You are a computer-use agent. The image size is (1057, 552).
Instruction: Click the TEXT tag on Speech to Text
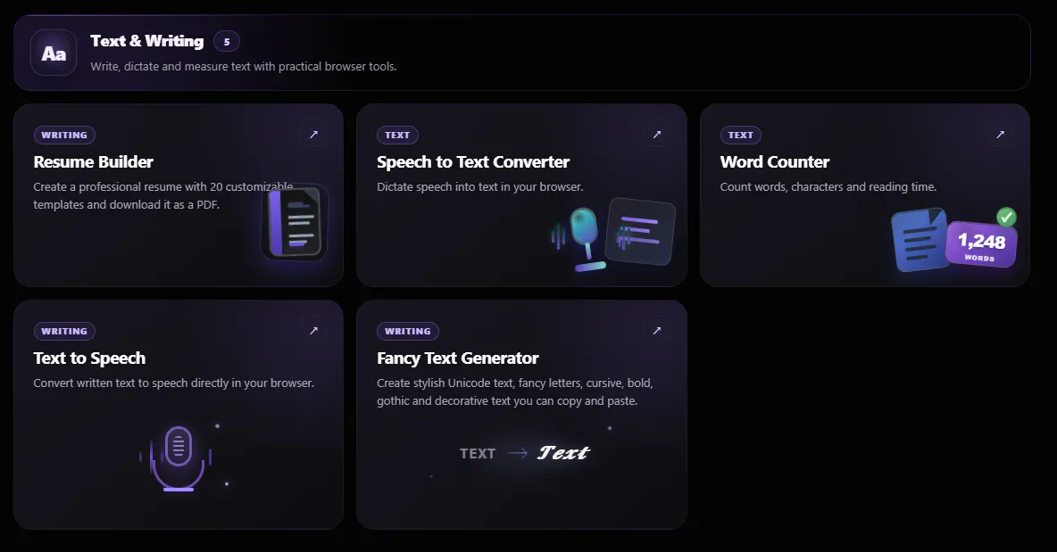coord(397,136)
